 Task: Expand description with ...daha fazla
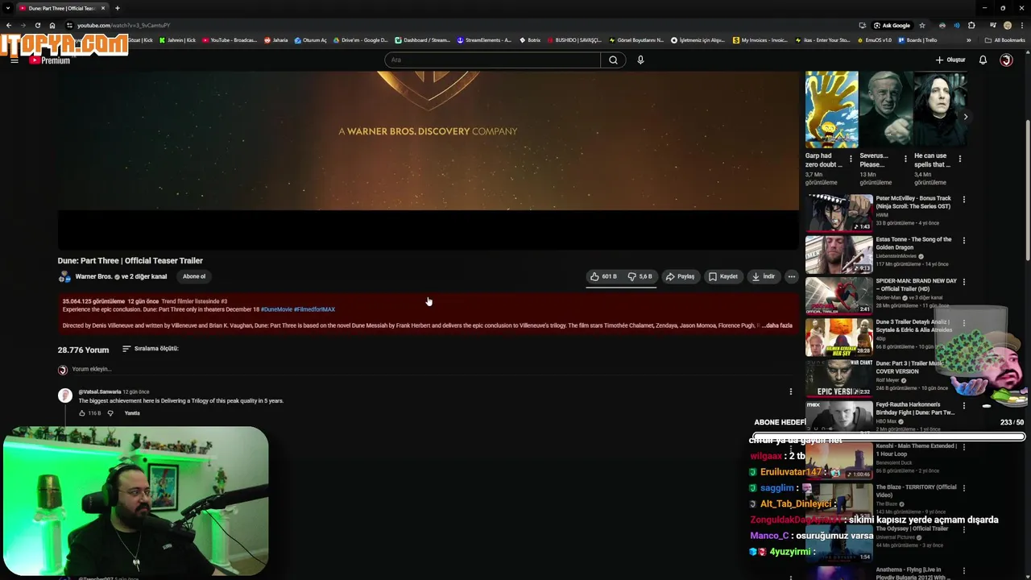[x=777, y=325]
